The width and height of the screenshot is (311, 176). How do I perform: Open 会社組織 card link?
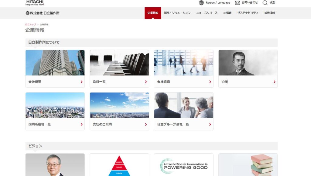[x=183, y=82]
